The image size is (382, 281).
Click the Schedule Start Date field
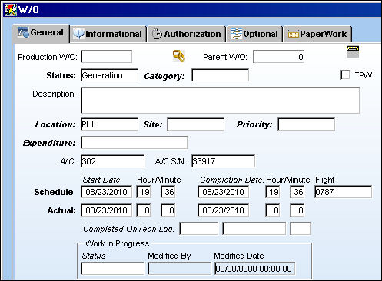107,192
